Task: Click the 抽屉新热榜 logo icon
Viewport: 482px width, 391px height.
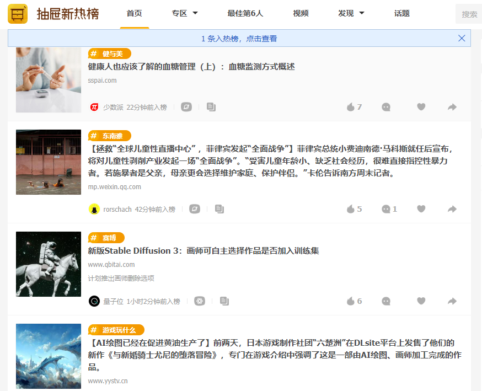Action: (18, 13)
